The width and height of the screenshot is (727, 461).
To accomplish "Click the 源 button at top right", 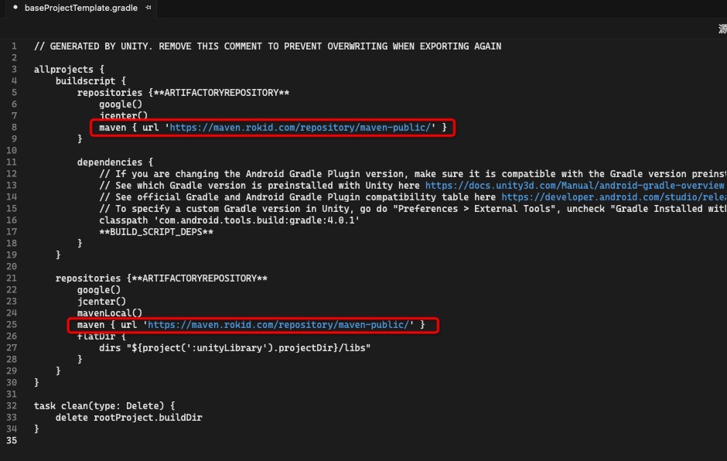I will click(722, 29).
